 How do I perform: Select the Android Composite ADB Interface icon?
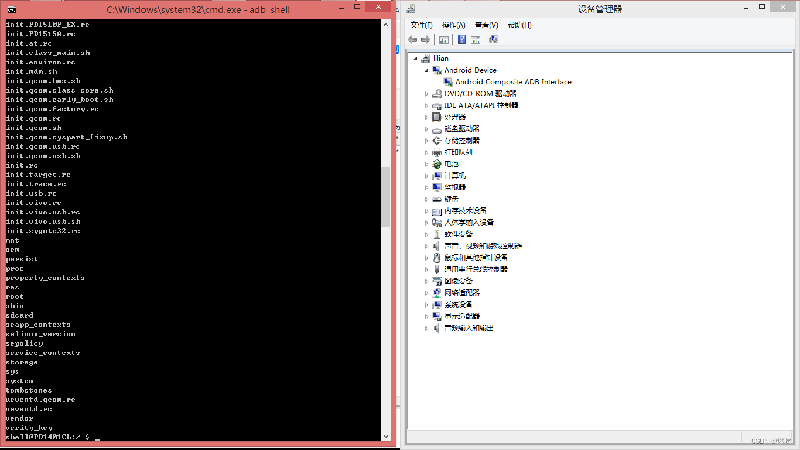click(448, 82)
